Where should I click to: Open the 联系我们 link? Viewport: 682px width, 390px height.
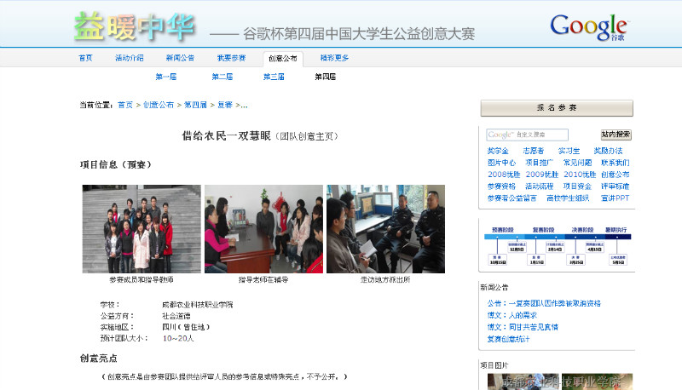tap(615, 163)
